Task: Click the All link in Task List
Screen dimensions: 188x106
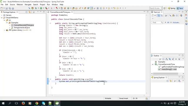Action: [x=168, y=22]
